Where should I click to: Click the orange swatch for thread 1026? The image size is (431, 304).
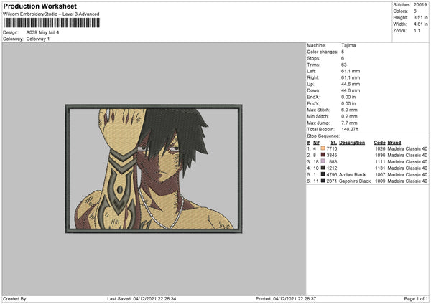323,148
